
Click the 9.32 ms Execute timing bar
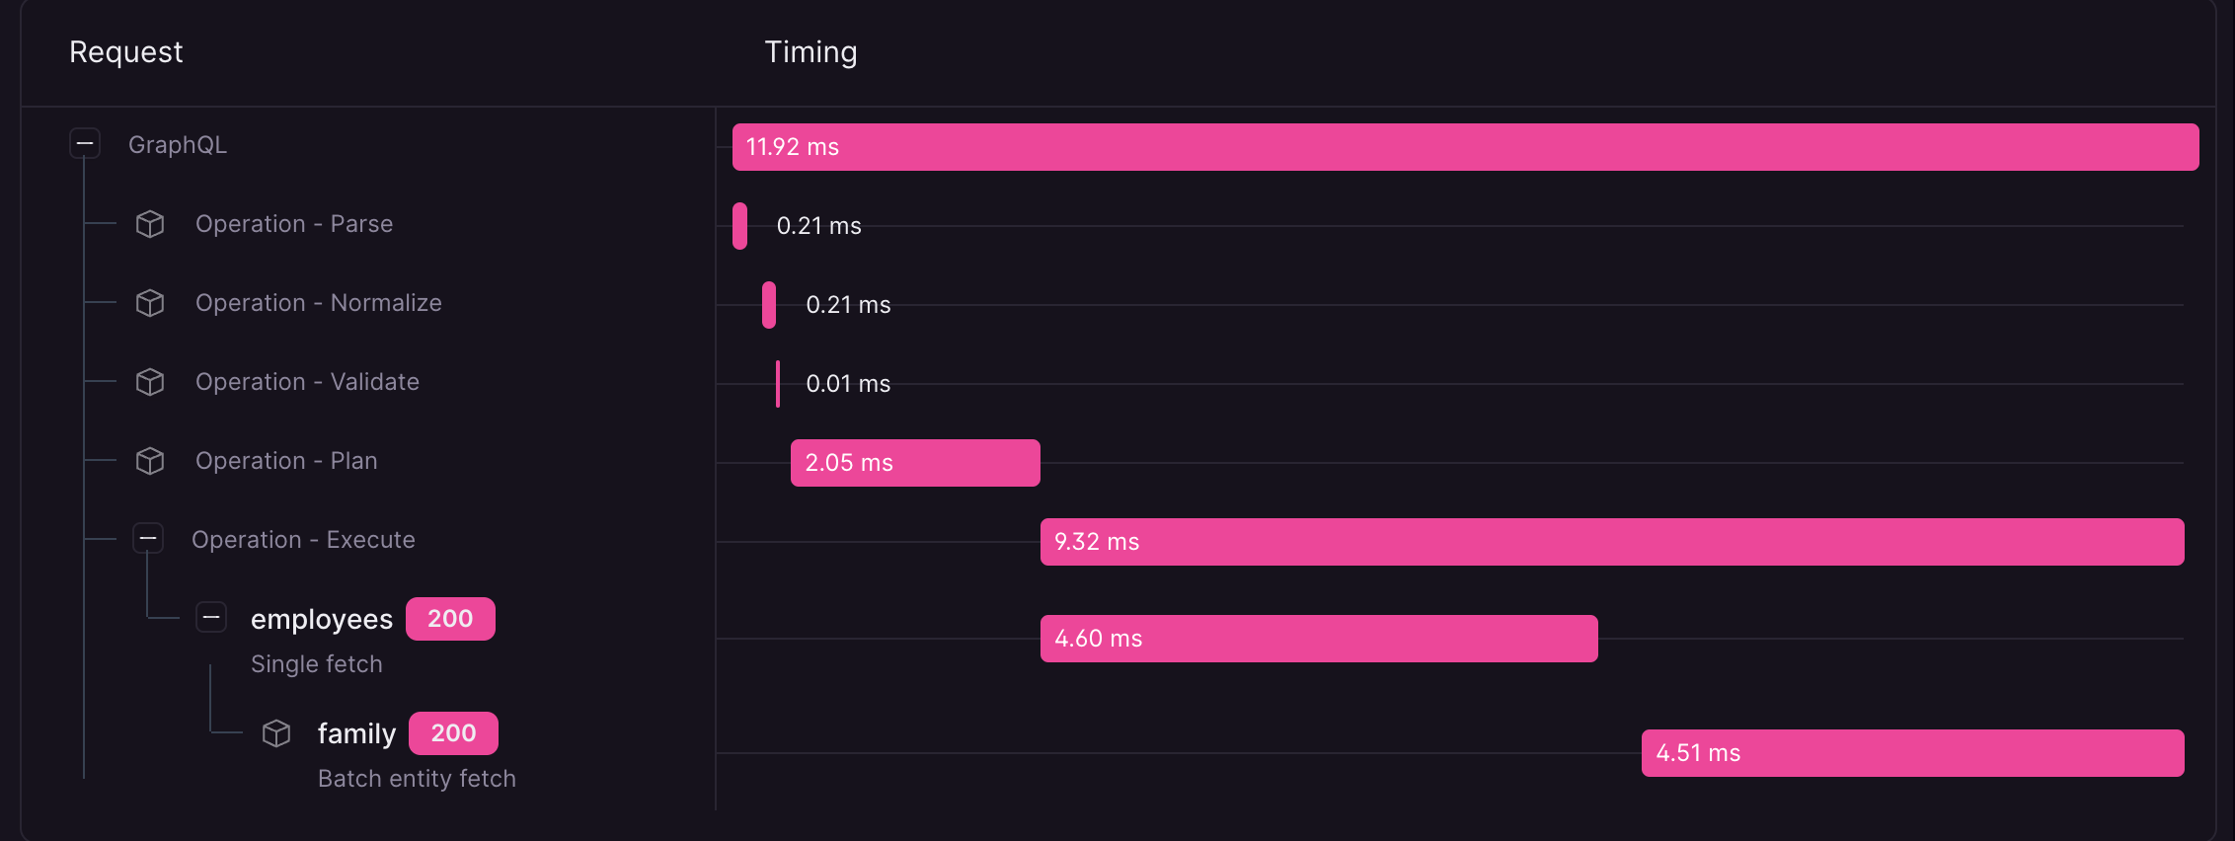coord(1611,542)
